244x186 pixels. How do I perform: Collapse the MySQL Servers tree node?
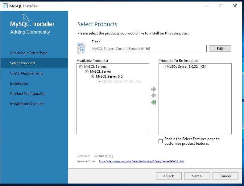click(x=81, y=67)
